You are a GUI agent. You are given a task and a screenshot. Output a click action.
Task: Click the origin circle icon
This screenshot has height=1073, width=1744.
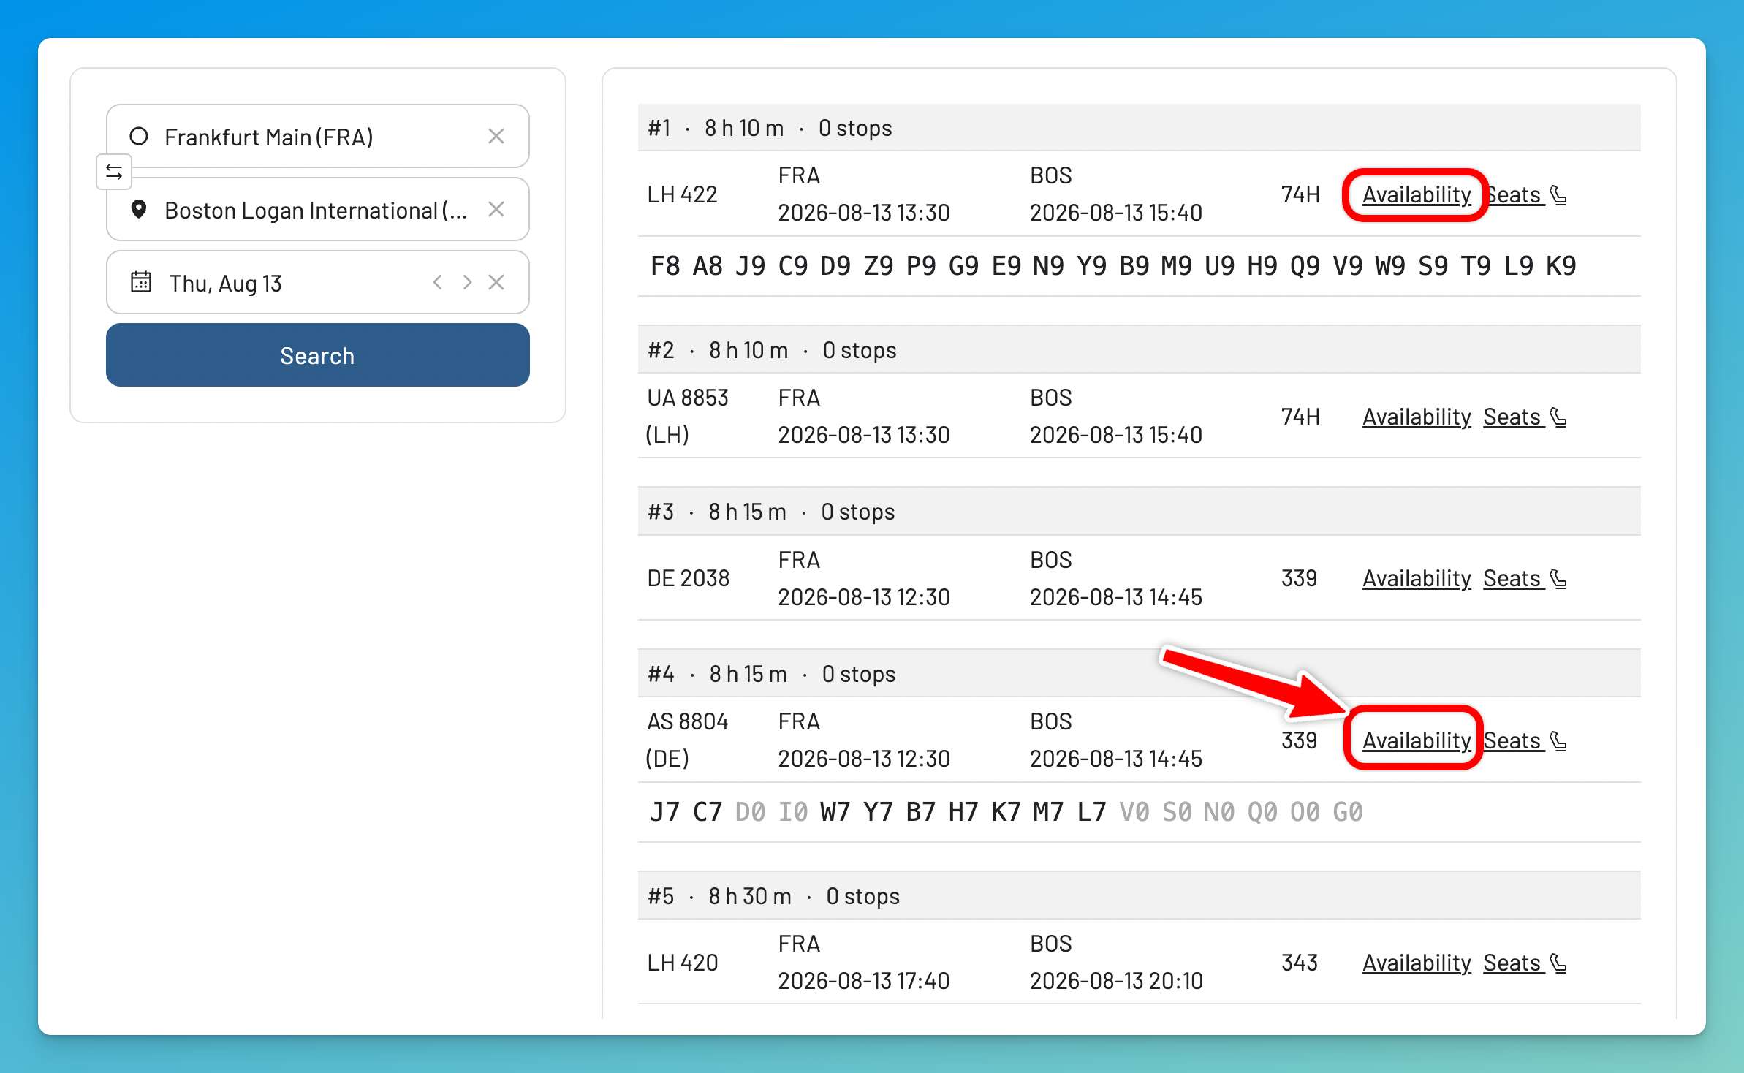point(139,136)
